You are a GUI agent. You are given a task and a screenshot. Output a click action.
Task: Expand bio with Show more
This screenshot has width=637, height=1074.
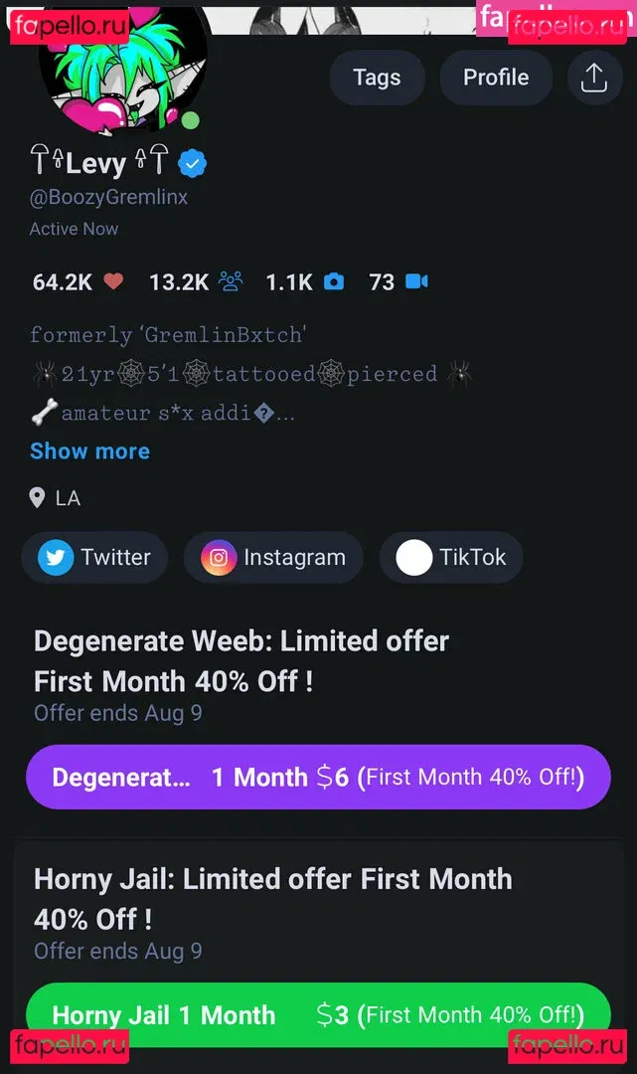tap(89, 450)
